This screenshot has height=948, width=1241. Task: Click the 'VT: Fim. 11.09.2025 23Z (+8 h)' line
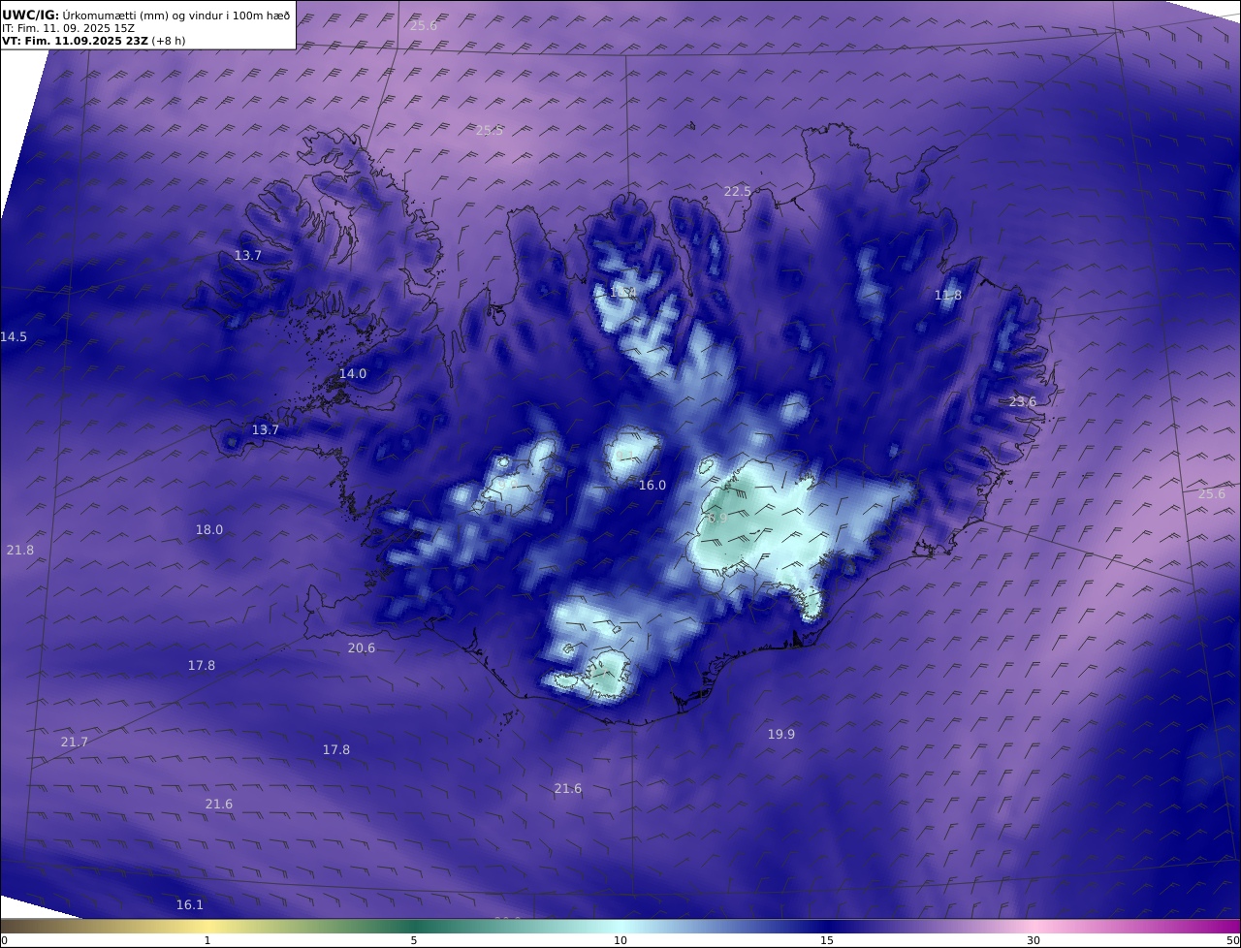point(94,41)
